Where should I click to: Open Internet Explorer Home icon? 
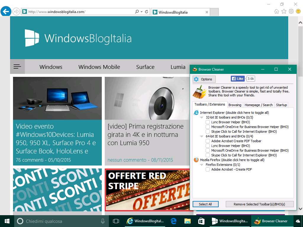click(x=277, y=12)
